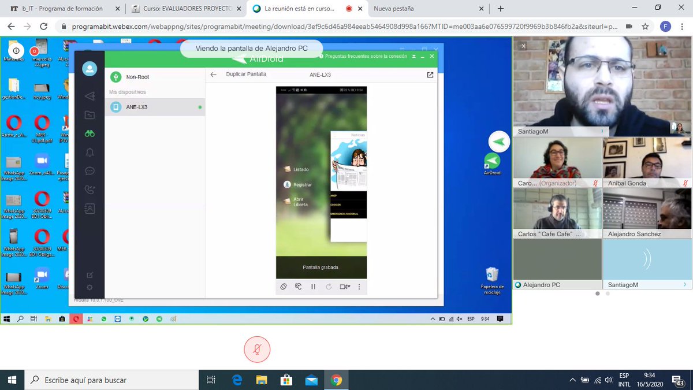Screen dimensions: 693x390
Task: Switch to Nueva pestaña tab
Action: 427,9
